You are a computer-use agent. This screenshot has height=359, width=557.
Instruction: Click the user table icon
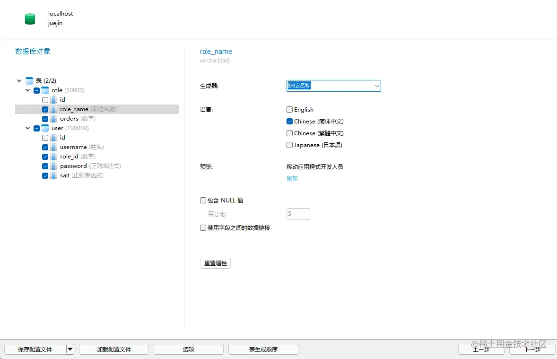(x=45, y=128)
